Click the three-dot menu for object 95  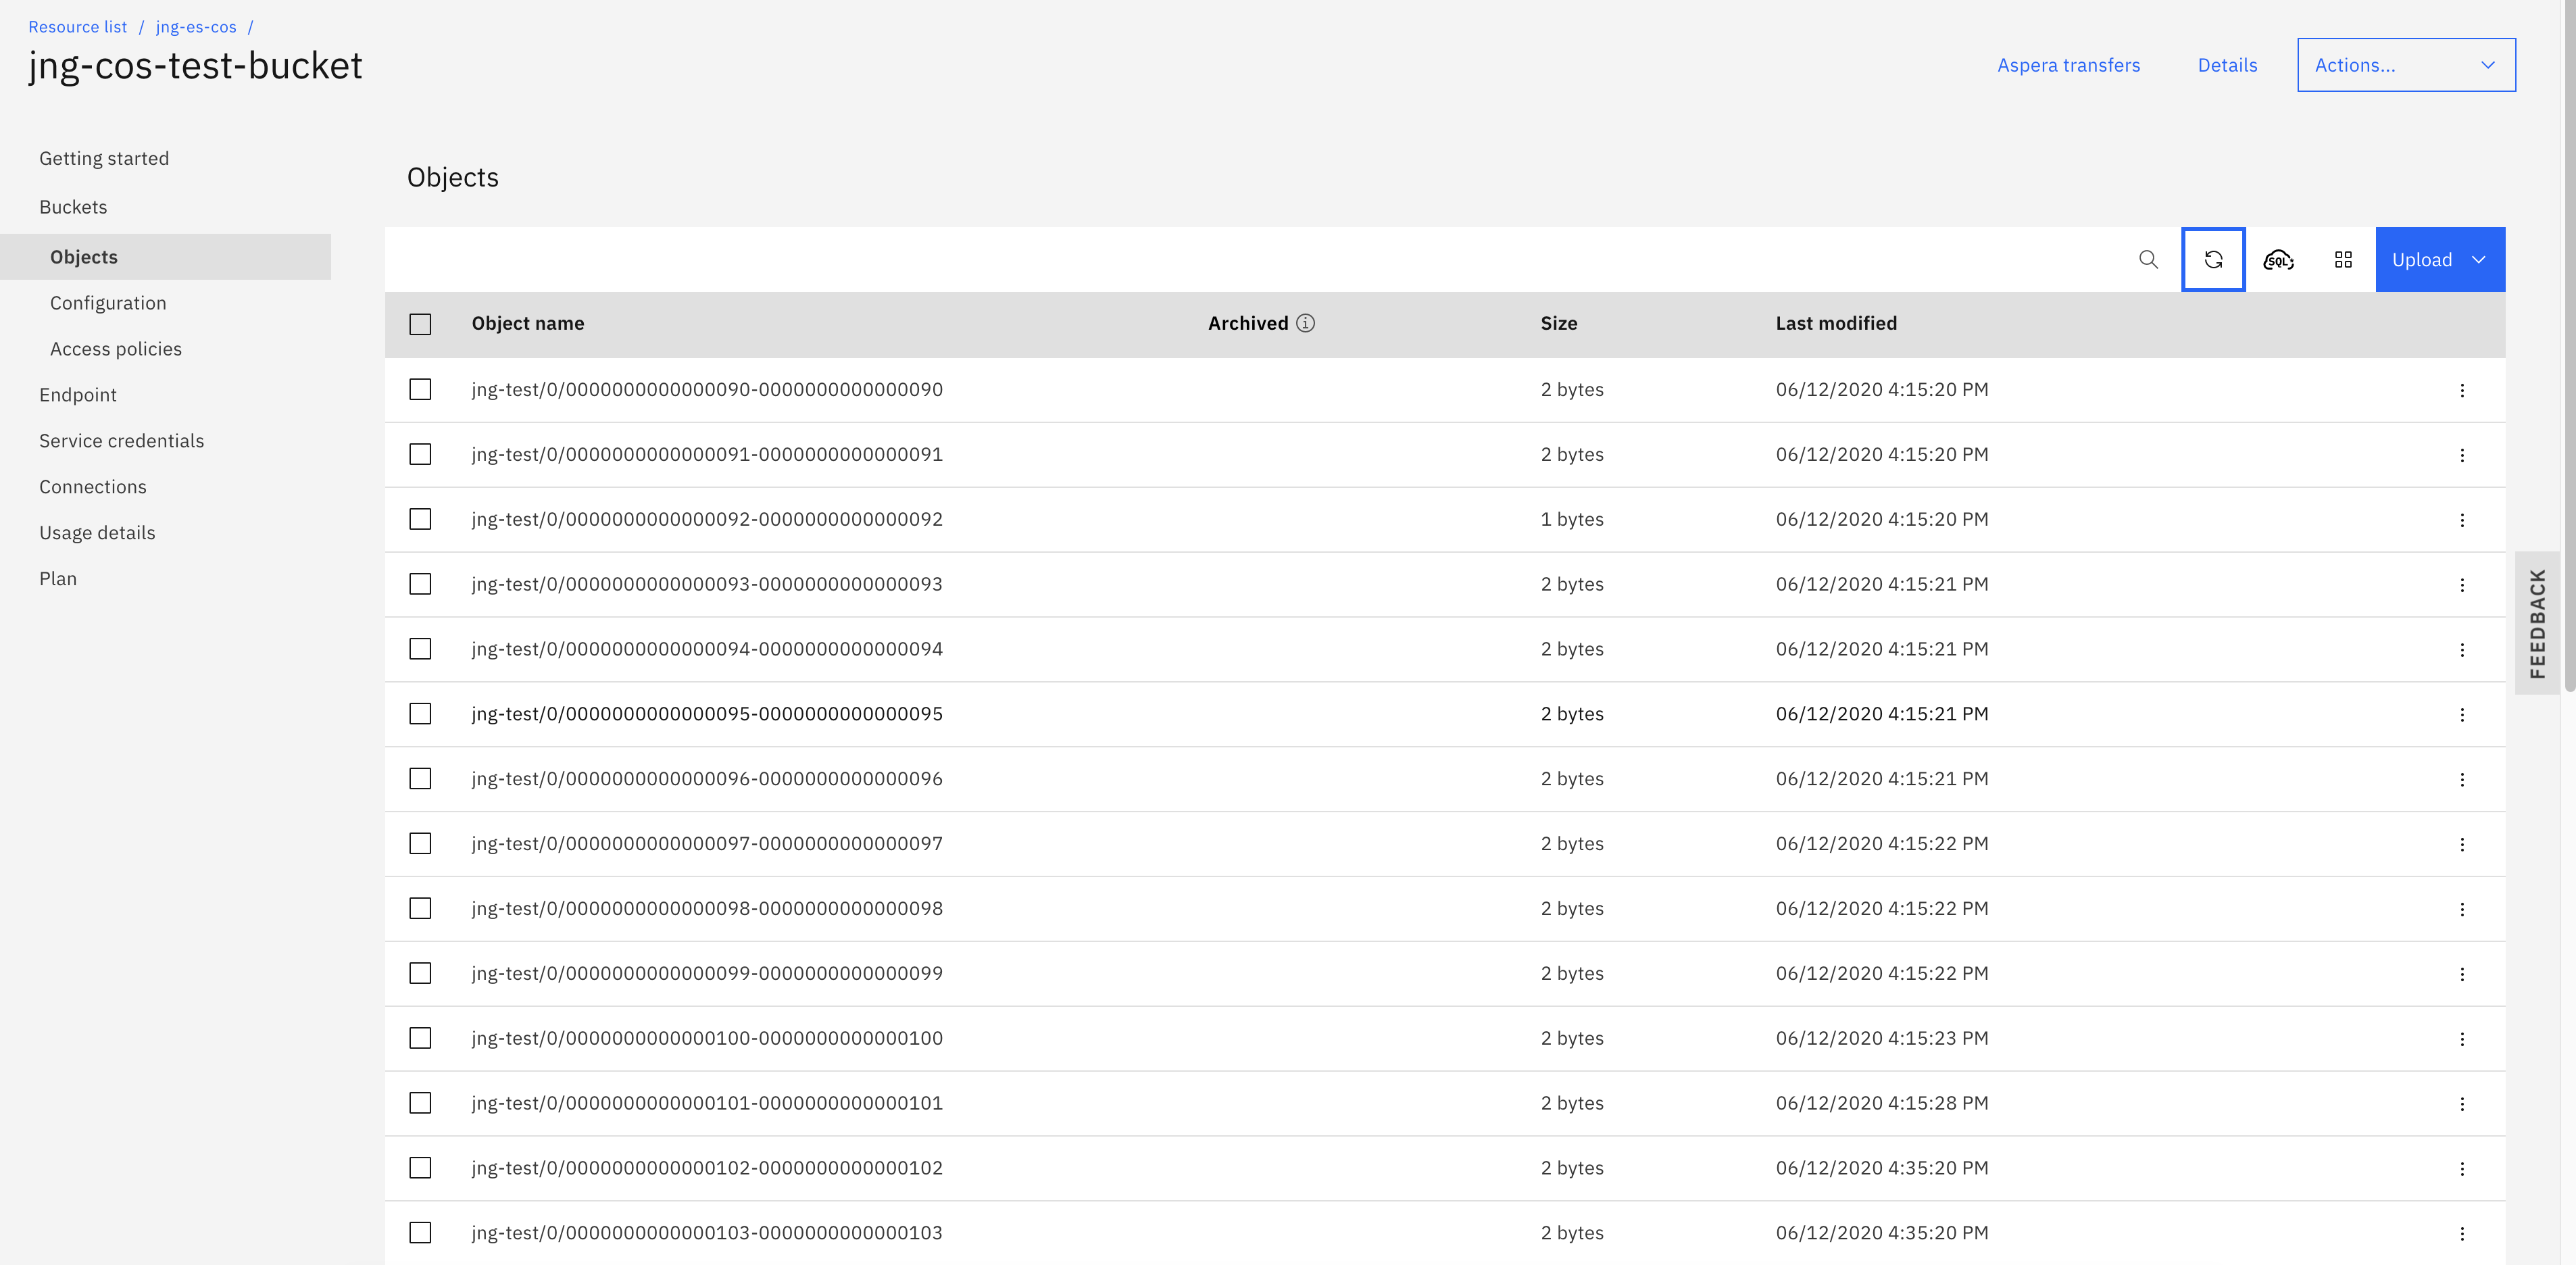[x=2462, y=713]
